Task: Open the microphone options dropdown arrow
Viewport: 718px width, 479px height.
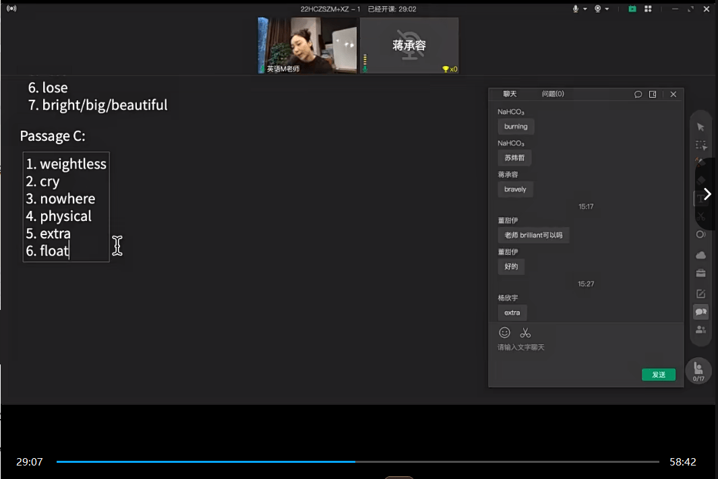Action: 585,9
